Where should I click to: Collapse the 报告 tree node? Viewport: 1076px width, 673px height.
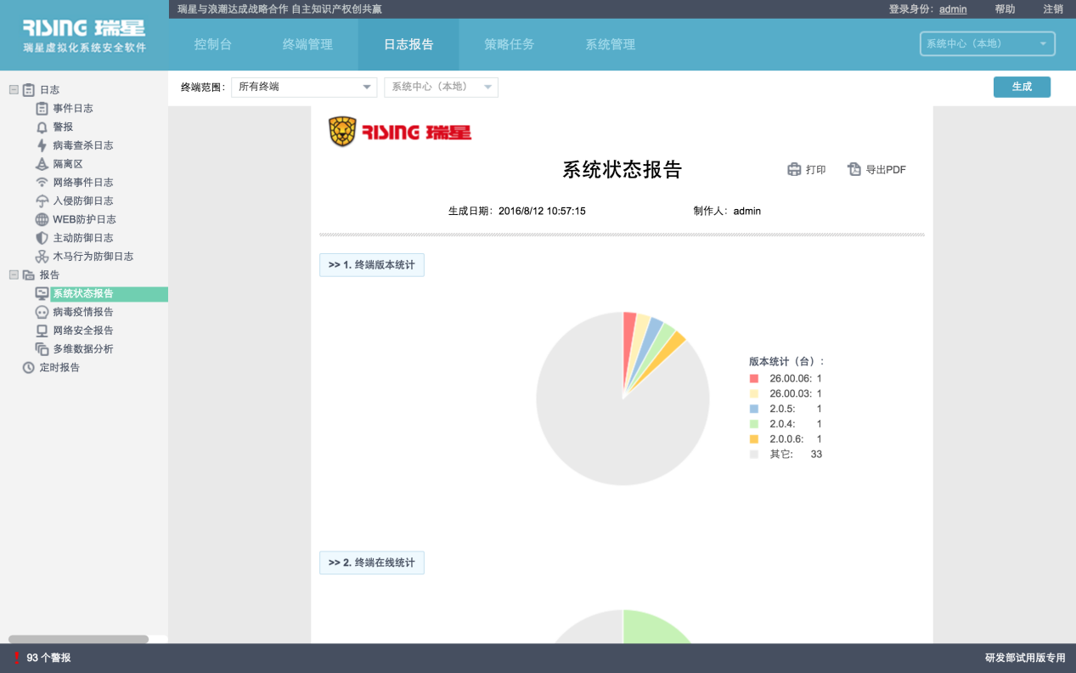14,274
